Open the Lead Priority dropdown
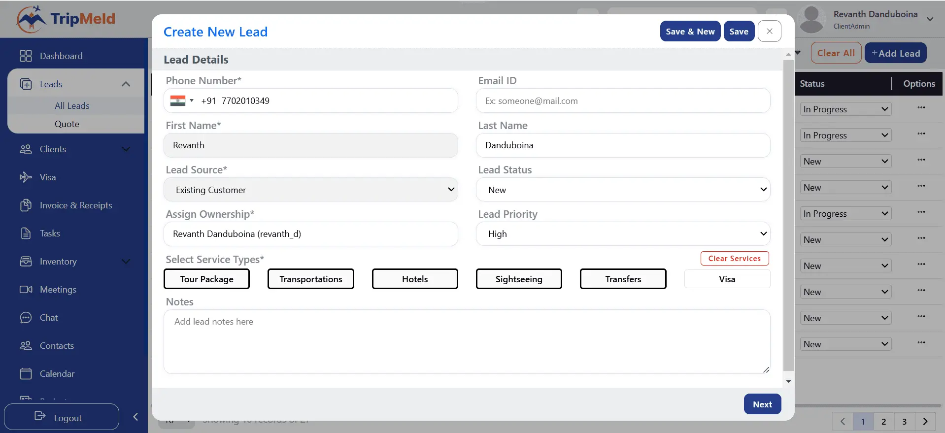945x433 pixels. (623, 234)
